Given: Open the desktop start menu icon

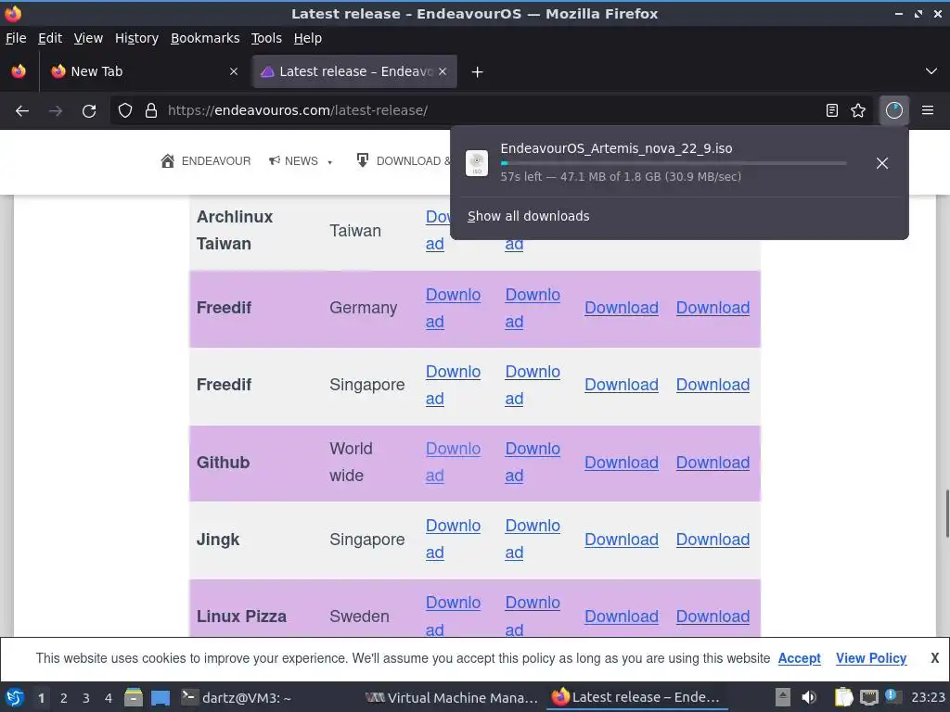Looking at the screenshot, I should pos(15,698).
